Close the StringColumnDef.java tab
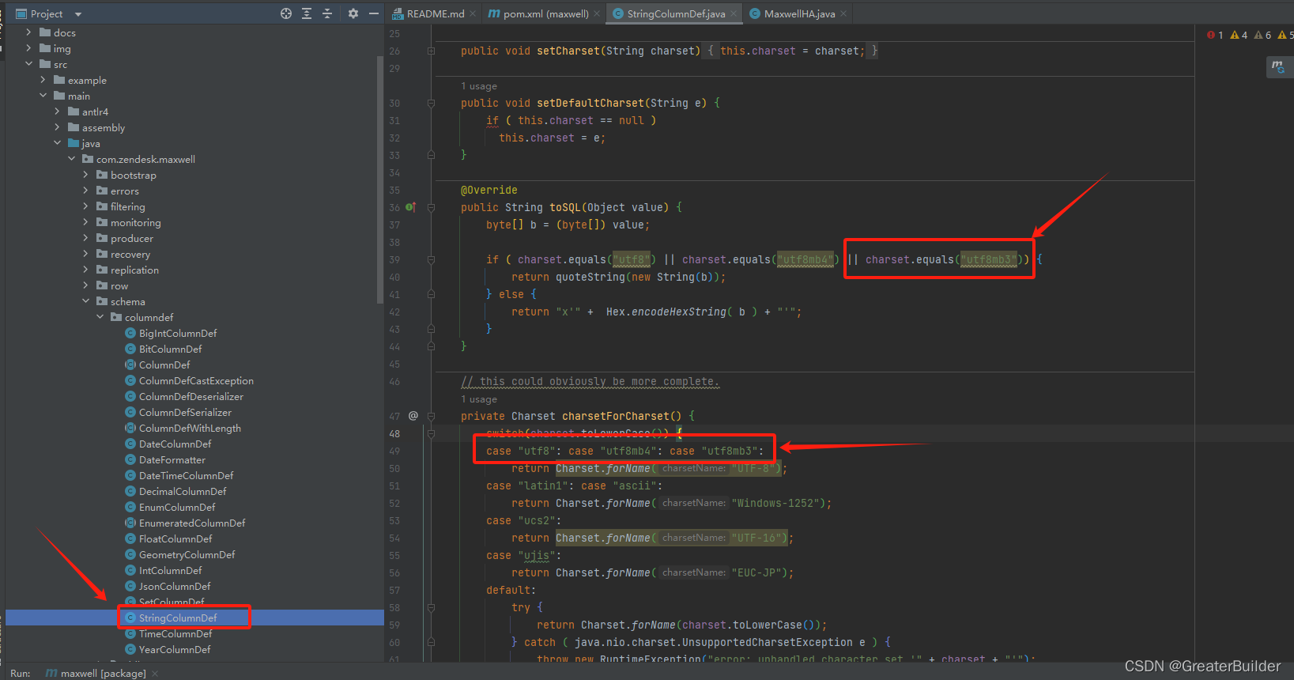This screenshot has height=680, width=1294. [734, 13]
